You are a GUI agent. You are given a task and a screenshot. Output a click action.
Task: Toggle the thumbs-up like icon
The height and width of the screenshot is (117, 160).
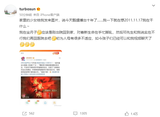127,113
